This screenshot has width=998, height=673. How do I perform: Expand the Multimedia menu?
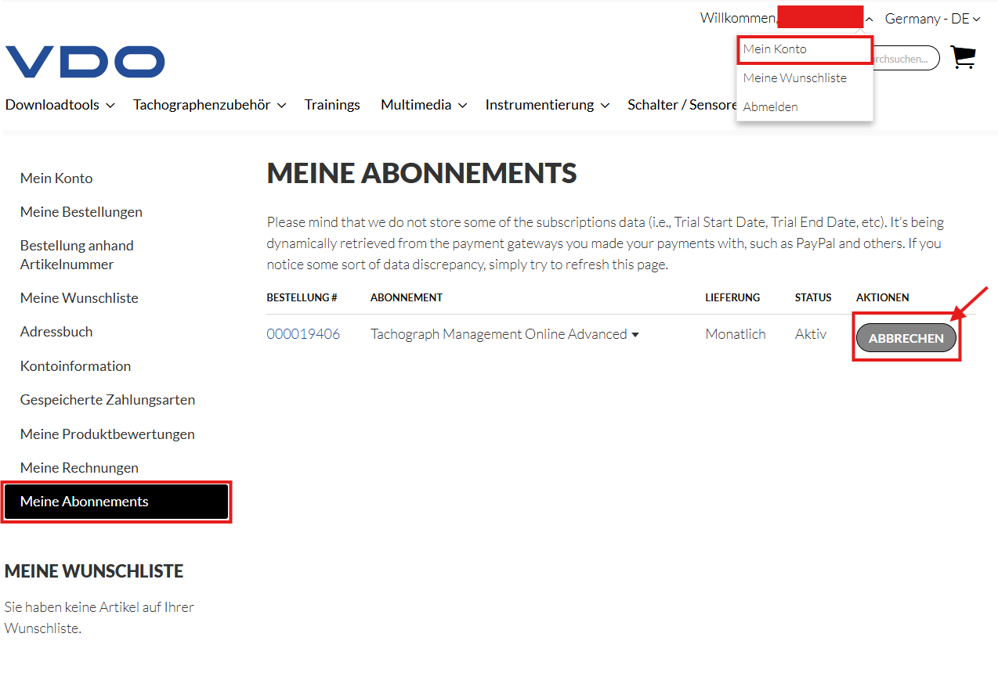(x=424, y=105)
